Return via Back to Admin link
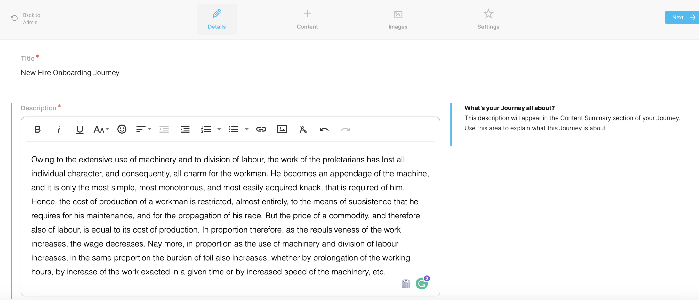 tap(32, 19)
